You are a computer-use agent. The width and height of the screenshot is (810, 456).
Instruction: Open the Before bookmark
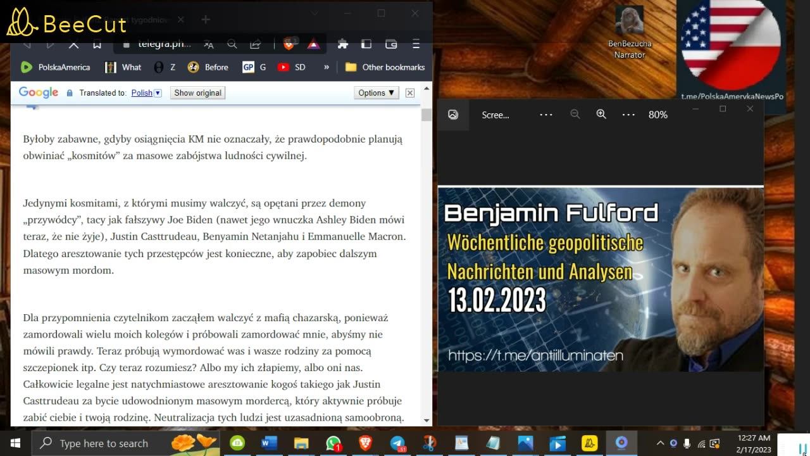click(208, 67)
